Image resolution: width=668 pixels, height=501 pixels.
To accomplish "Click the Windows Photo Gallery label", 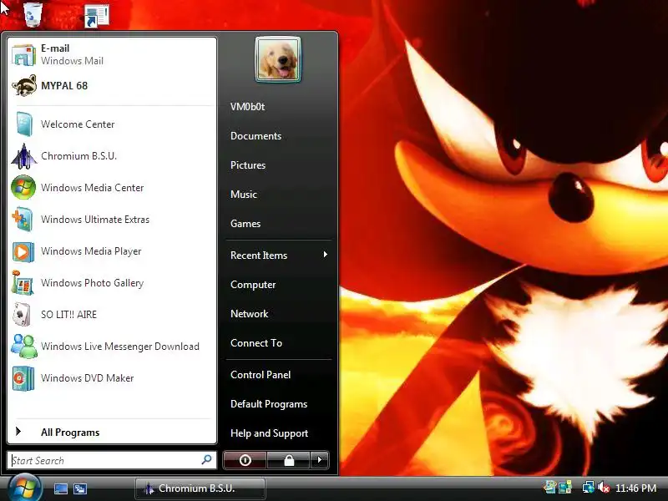I will coord(92,283).
